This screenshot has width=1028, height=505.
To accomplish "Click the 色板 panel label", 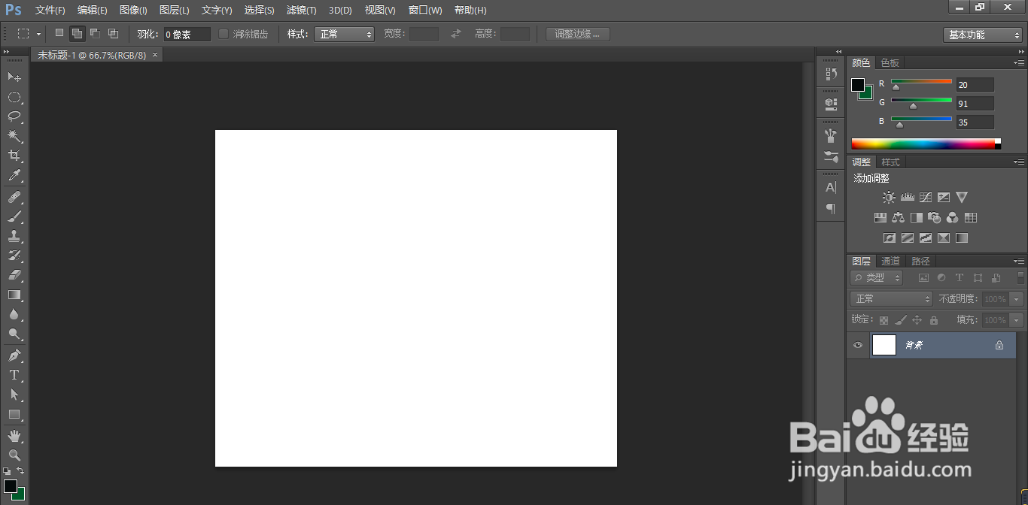I will tap(890, 62).
